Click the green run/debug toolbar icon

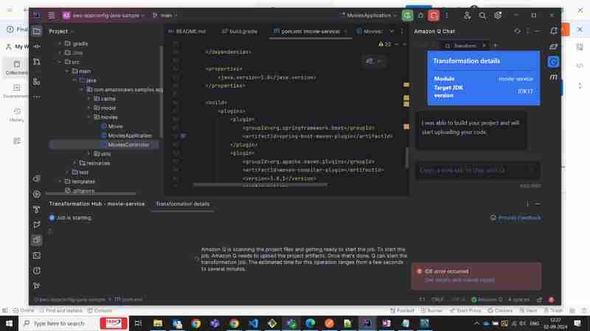407,15
